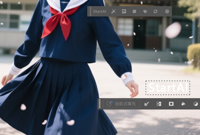Click the expand image icon in StartAI toolbar
This screenshot has width=200, height=135.
[155, 11]
